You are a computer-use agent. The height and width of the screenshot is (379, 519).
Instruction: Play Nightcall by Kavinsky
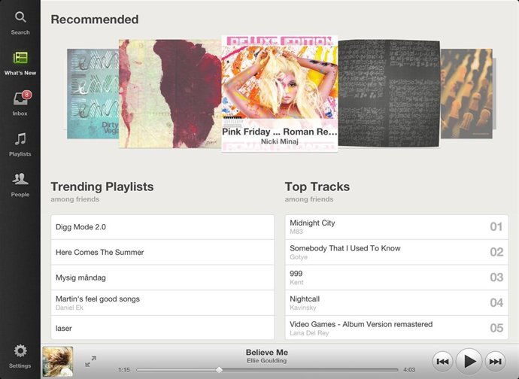pos(396,303)
